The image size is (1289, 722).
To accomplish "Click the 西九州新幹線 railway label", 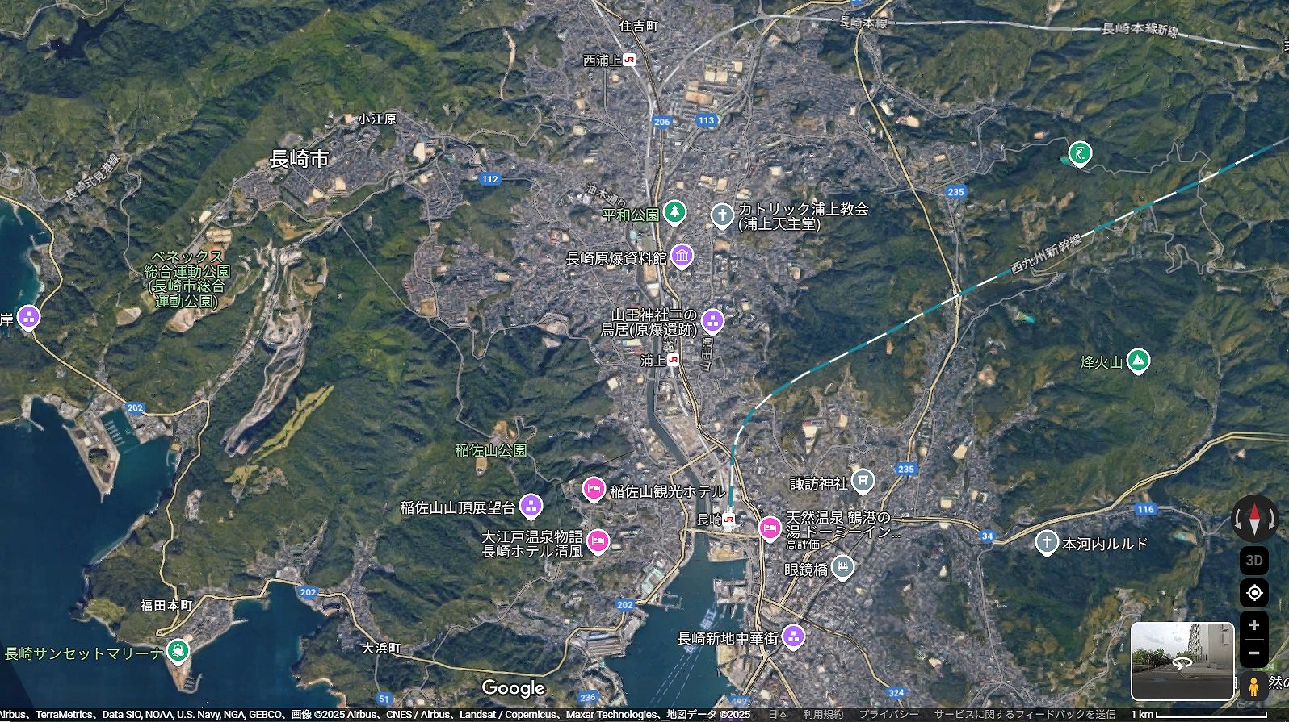I will click(x=1046, y=255).
